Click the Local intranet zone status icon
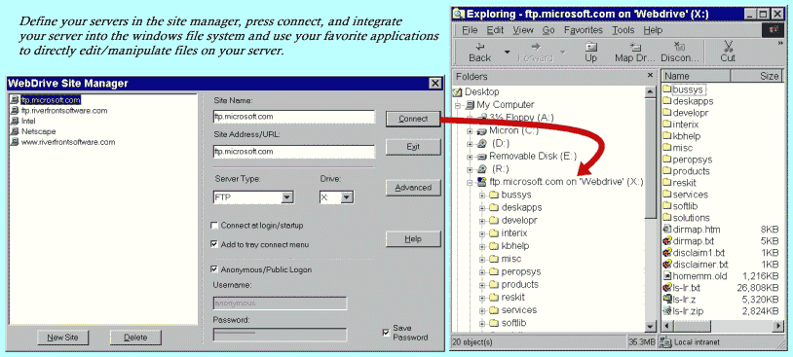The image size is (793, 357). tap(666, 342)
